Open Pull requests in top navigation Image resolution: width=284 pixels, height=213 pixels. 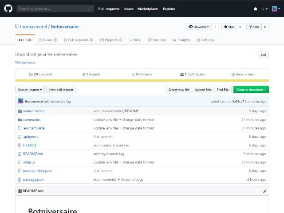click(x=109, y=9)
